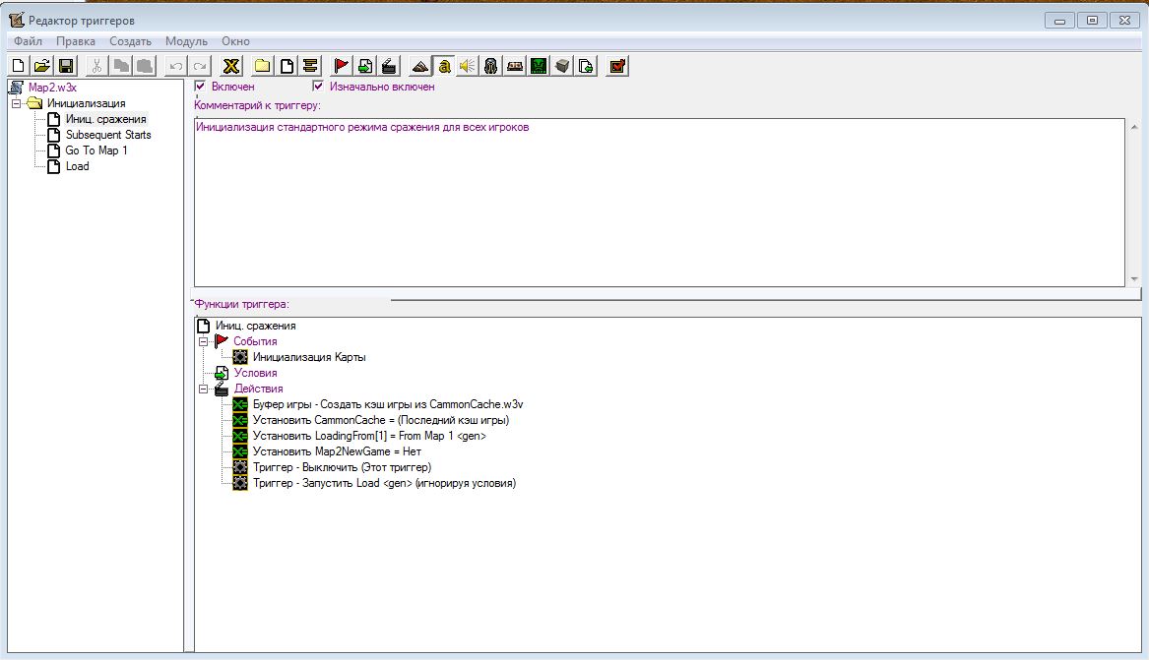Select the Subsequent Starts trigger
Viewport: 1149px width, 660px height.
pos(108,135)
